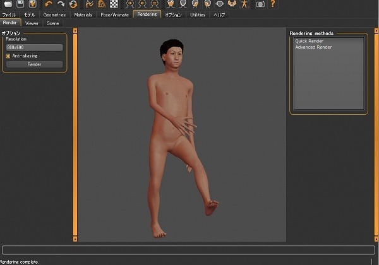Switch to bottom view feet icon
Screen dimensions: 379x265
coord(232,4)
